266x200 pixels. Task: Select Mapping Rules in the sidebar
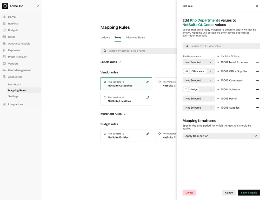coord(24,90)
